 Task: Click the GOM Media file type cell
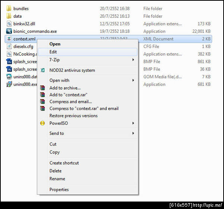pyautogui.click(x=162, y=77)
